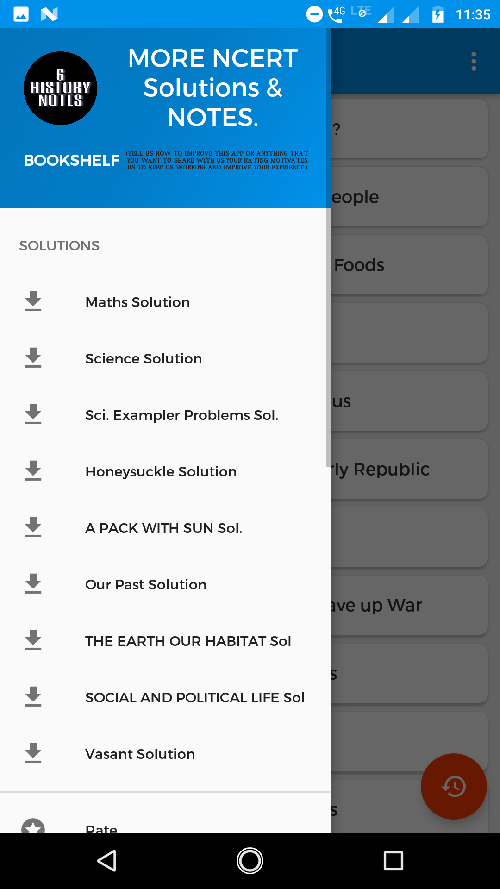Click download icon next to Honeysuckle Solution
This screenshot has width=500, height=889.
[33, 471]
